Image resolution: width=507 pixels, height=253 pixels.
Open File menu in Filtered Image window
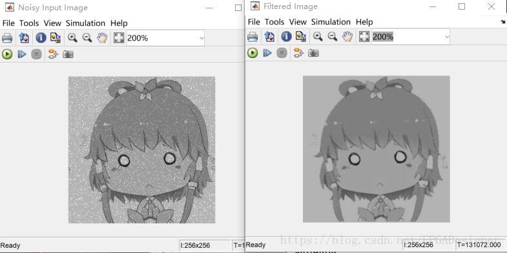click(x=254, y=22)
